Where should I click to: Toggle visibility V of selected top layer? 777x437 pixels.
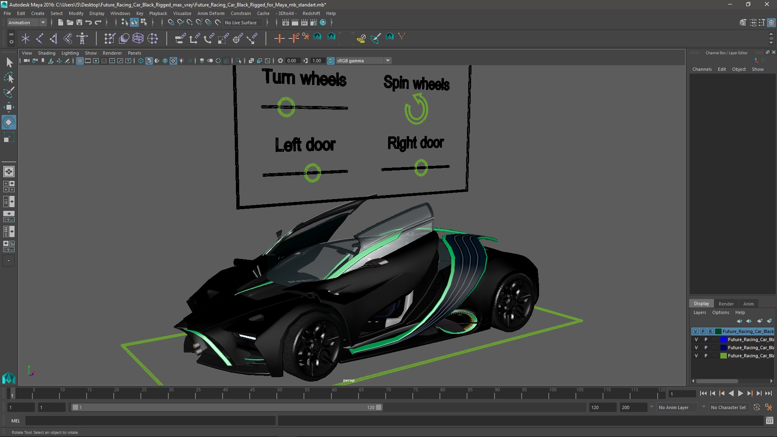click(x=695, y=331)
